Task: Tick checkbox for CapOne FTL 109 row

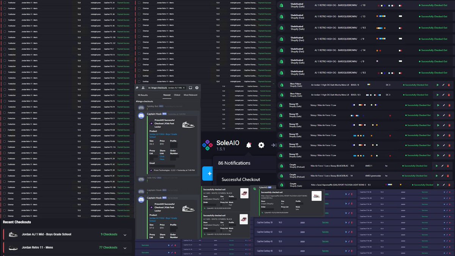Action: [x=5, y=31]
